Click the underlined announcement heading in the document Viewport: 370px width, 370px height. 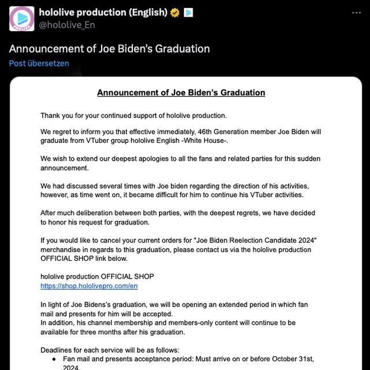pyautogui.click(x=181, y=92)
